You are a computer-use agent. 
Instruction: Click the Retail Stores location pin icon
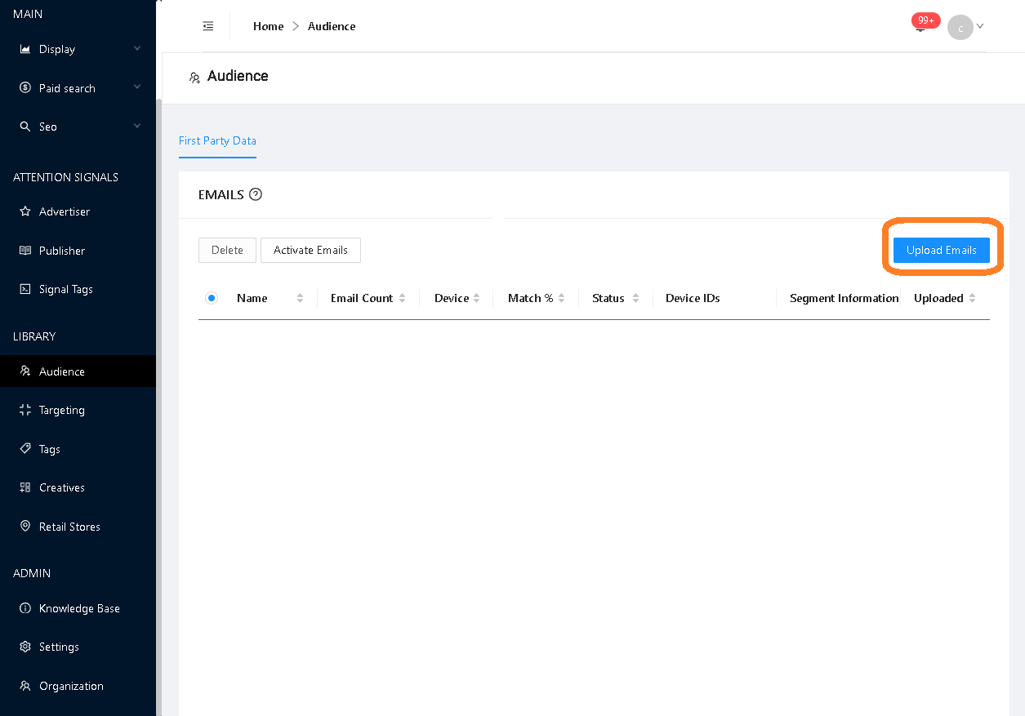tap(25, 527)
